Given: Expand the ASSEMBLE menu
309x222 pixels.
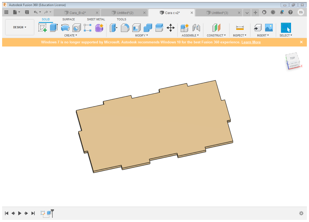Looking at the screenshot, I should [190, 35].
